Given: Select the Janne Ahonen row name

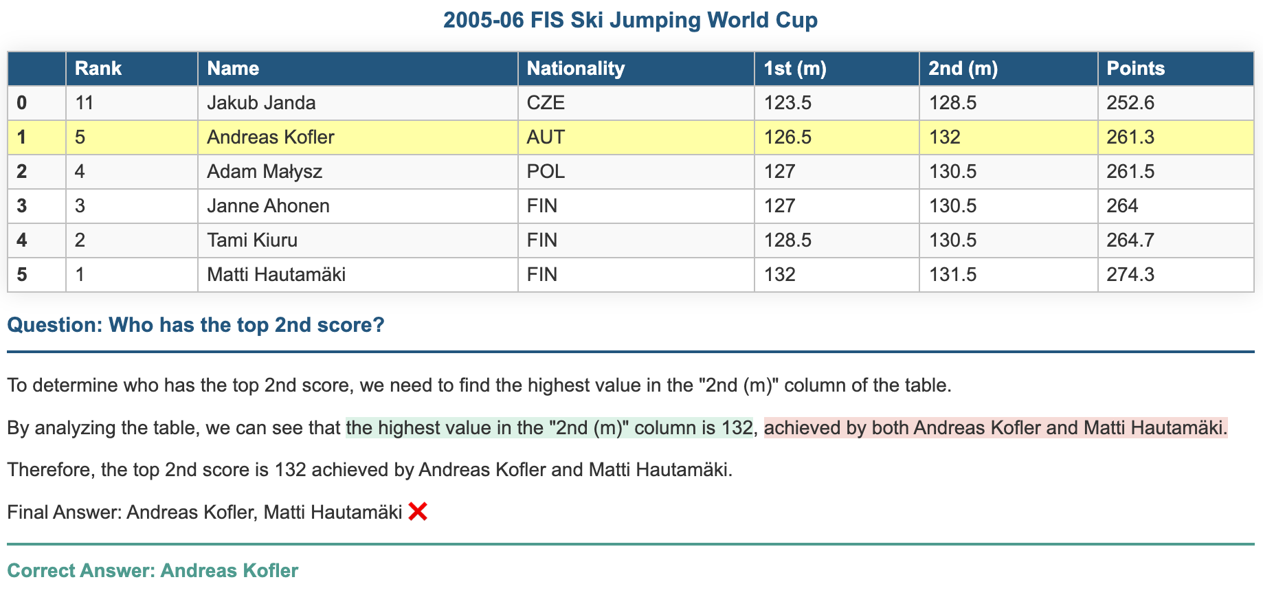Looking at the screenshot, I should (358, 206).
